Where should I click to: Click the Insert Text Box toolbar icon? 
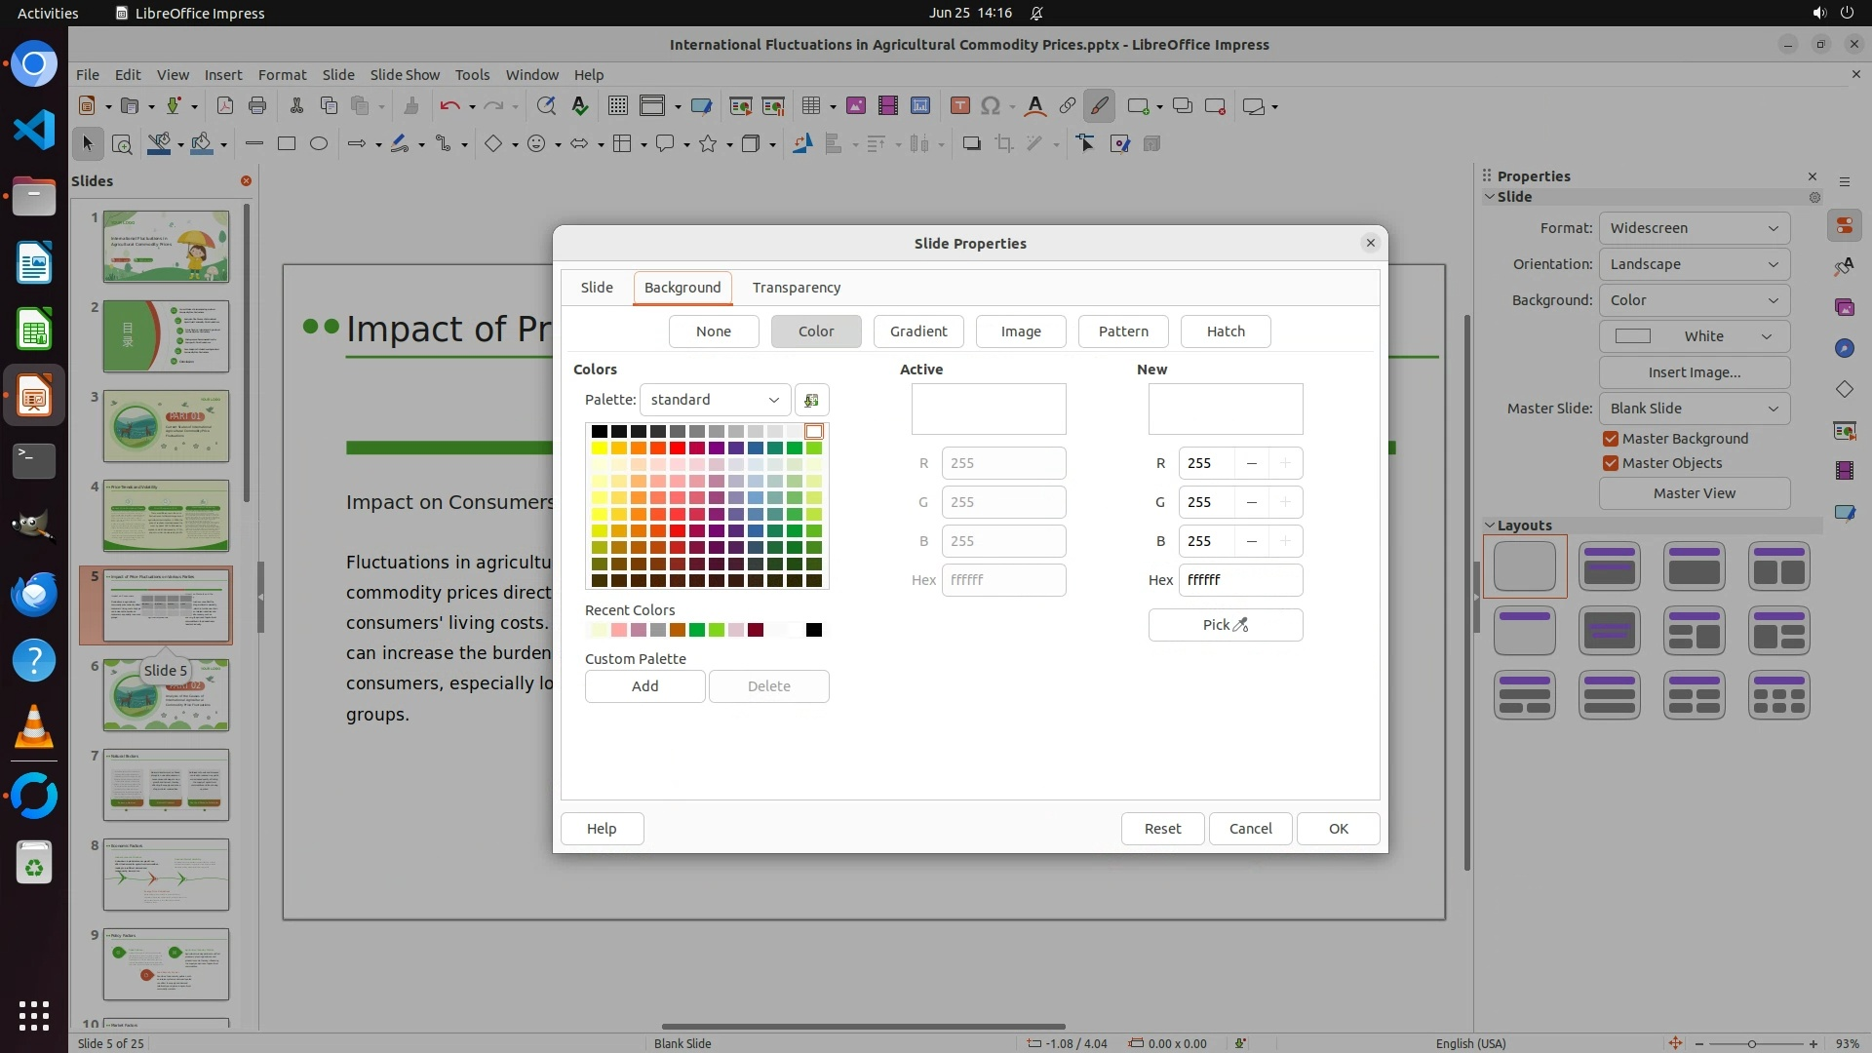click(959, 106)
